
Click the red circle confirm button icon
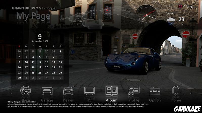pos(180,6)
